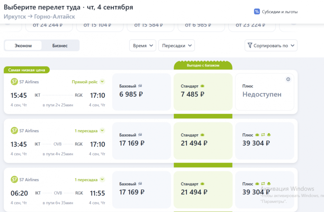Click S7 Airlines logo on the 06:20 flight
Screen dimensions: 324x212
pyautogui.click(x=14, y=180)
